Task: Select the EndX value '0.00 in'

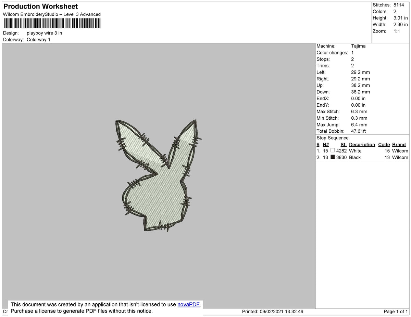Action: click(x=358, y=98)
